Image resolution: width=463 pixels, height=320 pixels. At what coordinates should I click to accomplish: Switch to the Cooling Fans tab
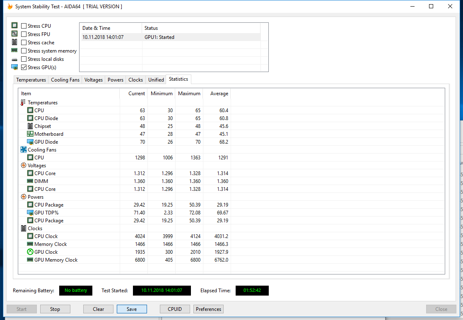(65, 80)
